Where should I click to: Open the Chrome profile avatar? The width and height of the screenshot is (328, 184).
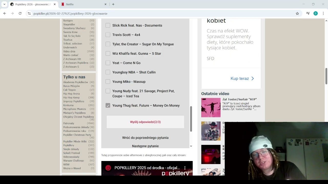315,14
